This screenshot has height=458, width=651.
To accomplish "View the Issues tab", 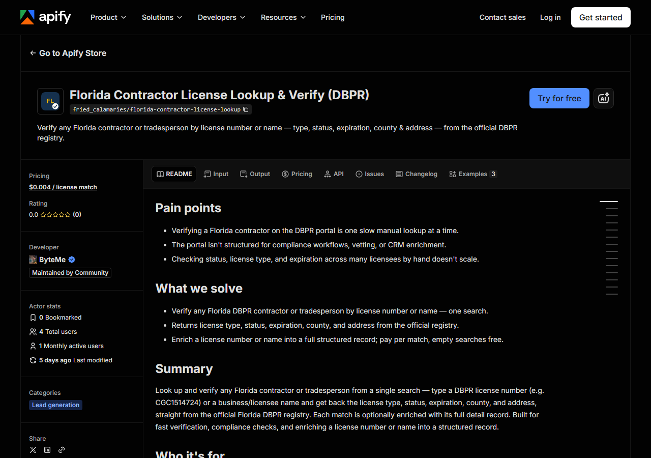I will (370, 174).
